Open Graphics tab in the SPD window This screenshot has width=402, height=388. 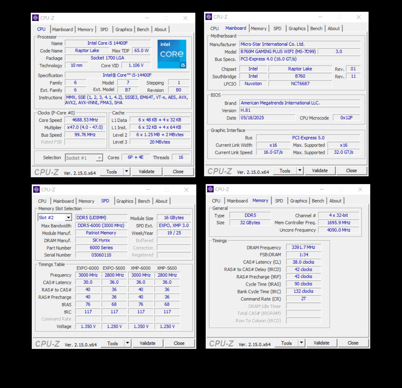point(125,201)
